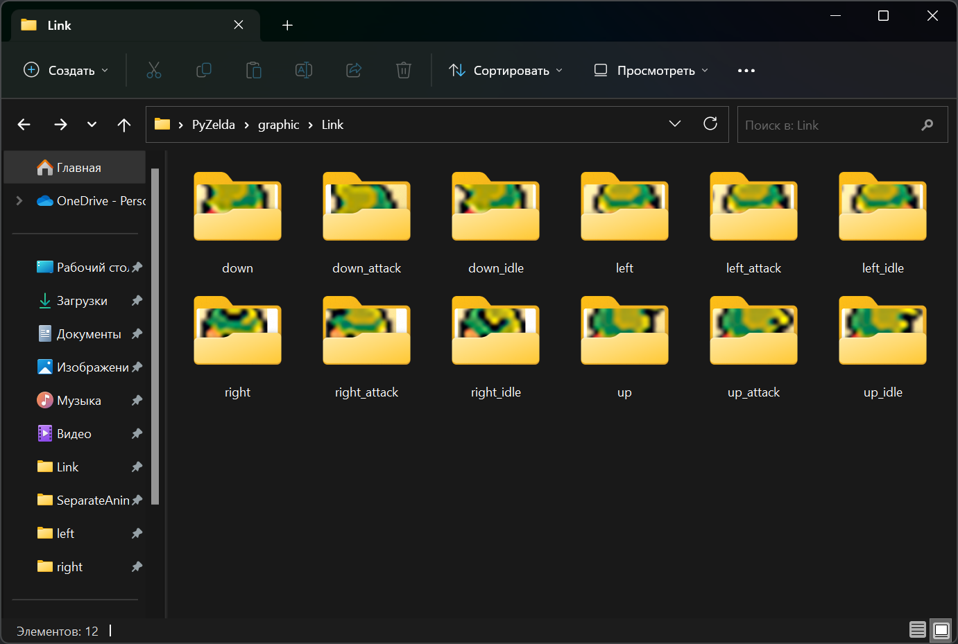
Task: Open Главная in the sidebar
Action: point(75,167)
